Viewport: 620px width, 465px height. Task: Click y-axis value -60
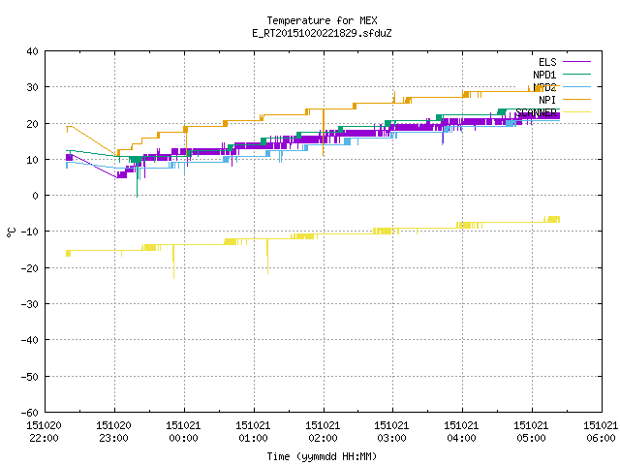[x=30, y=413]
